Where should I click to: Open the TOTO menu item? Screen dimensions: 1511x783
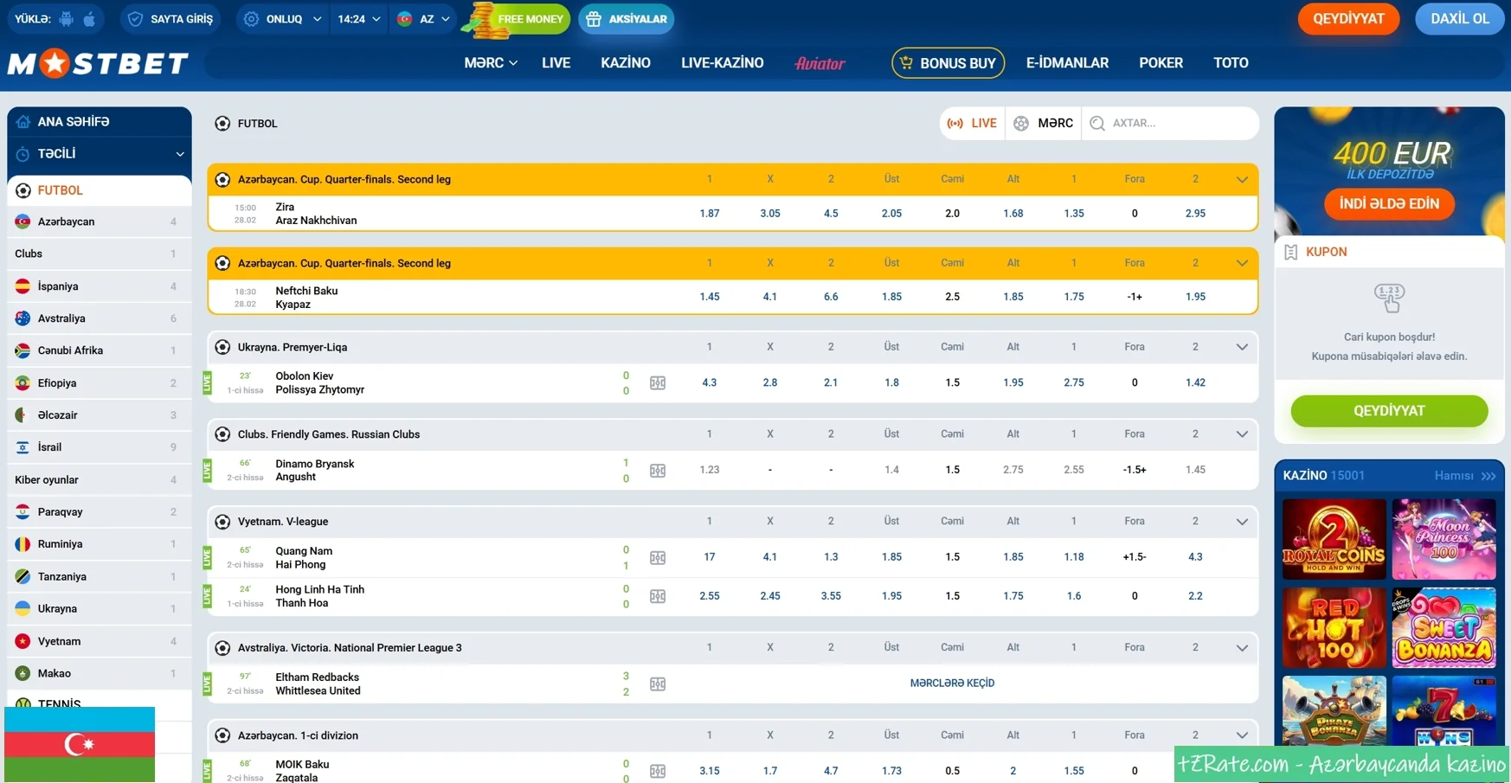[x=1231, y=63]
